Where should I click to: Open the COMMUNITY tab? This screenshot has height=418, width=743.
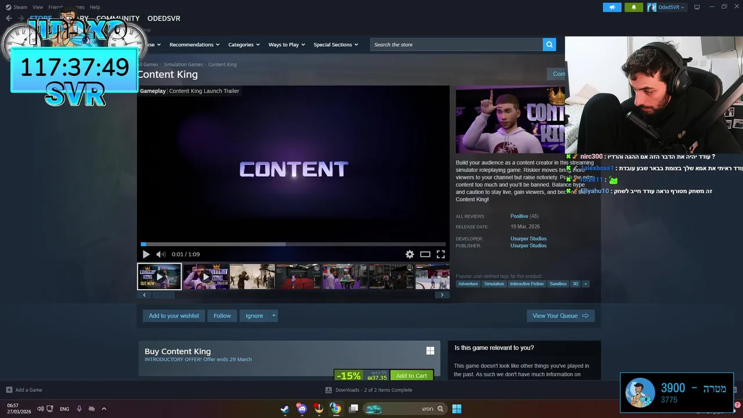pos(118,19)
